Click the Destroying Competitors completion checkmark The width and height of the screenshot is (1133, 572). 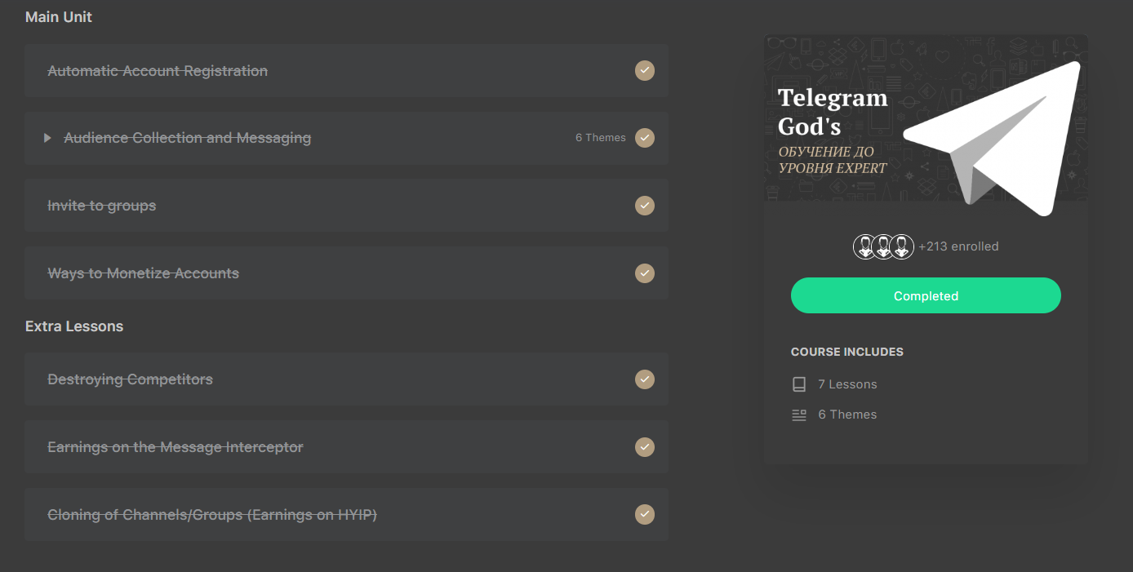[645, 379]
